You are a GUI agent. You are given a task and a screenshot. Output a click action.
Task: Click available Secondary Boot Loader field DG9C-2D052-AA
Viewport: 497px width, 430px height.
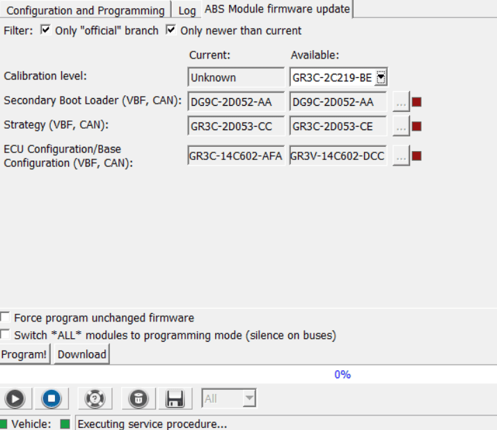(338, 102)
